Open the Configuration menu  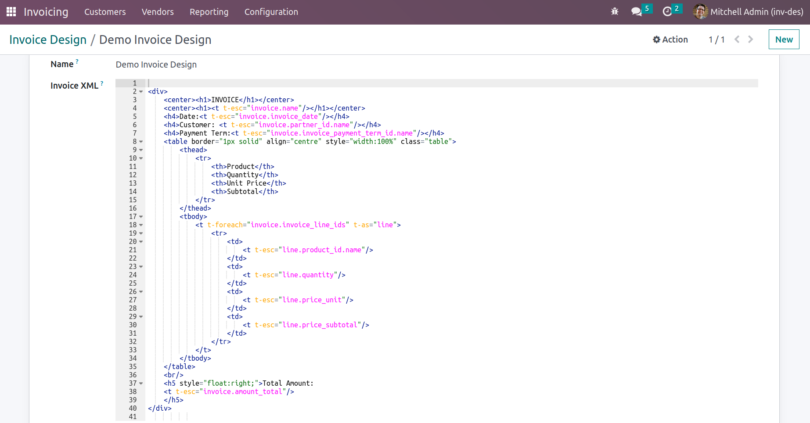tap(271, 12)
